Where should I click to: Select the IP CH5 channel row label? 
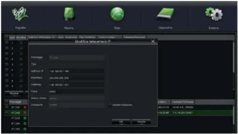(16, 129)
